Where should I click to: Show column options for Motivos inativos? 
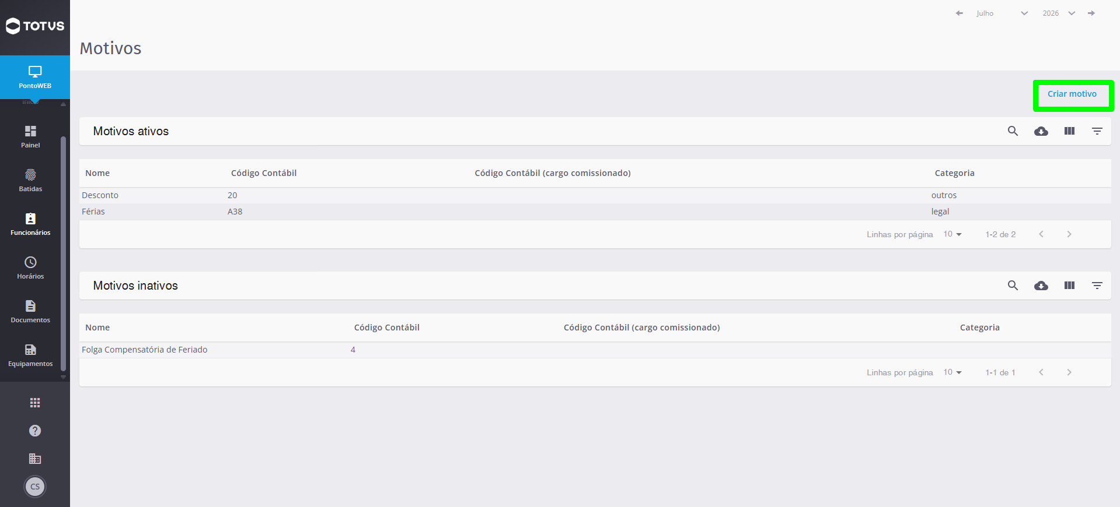[1069, 286]
